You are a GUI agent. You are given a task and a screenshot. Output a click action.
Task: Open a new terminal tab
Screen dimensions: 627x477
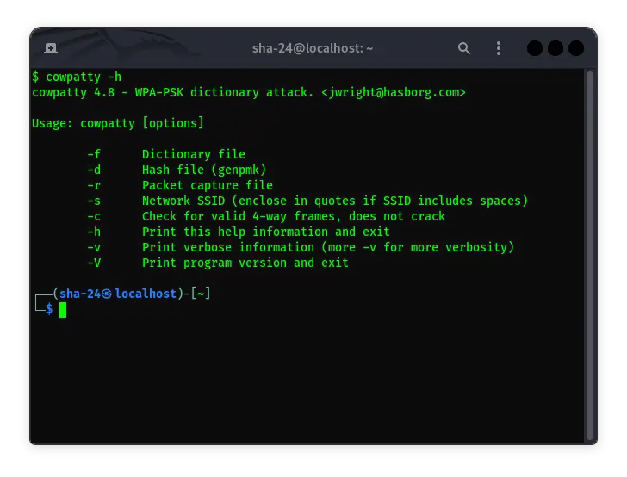click(51, 48)
